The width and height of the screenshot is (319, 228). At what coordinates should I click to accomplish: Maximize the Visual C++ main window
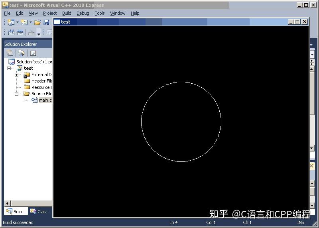point(306,5)
